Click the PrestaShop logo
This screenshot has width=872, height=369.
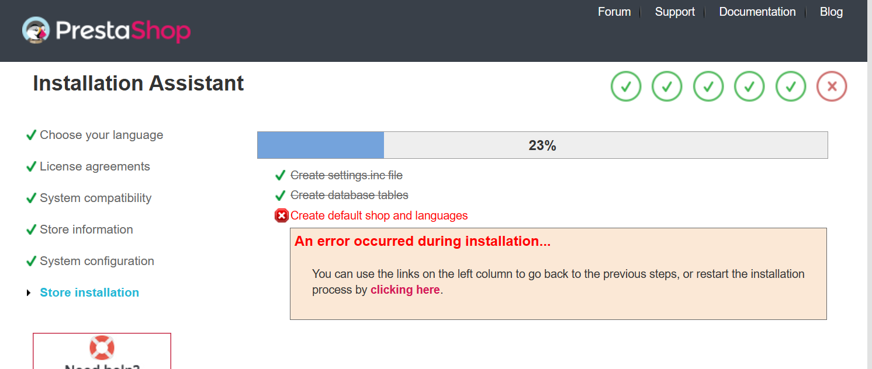tap(106, 30)
